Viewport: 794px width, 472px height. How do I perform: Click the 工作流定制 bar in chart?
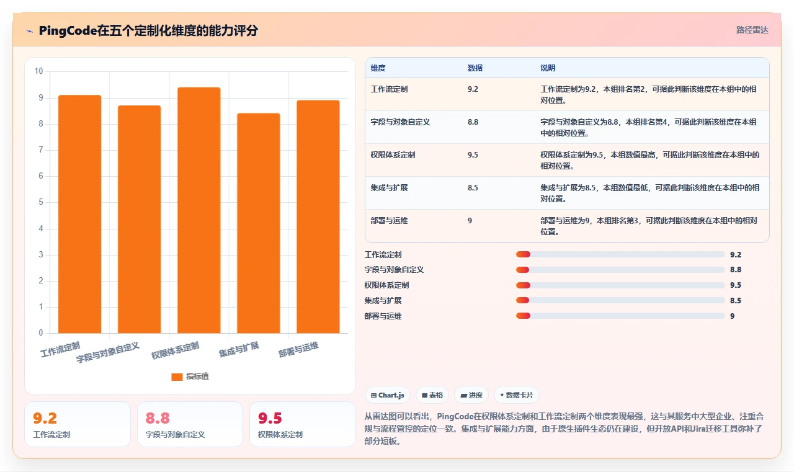(x=80, y=214)
